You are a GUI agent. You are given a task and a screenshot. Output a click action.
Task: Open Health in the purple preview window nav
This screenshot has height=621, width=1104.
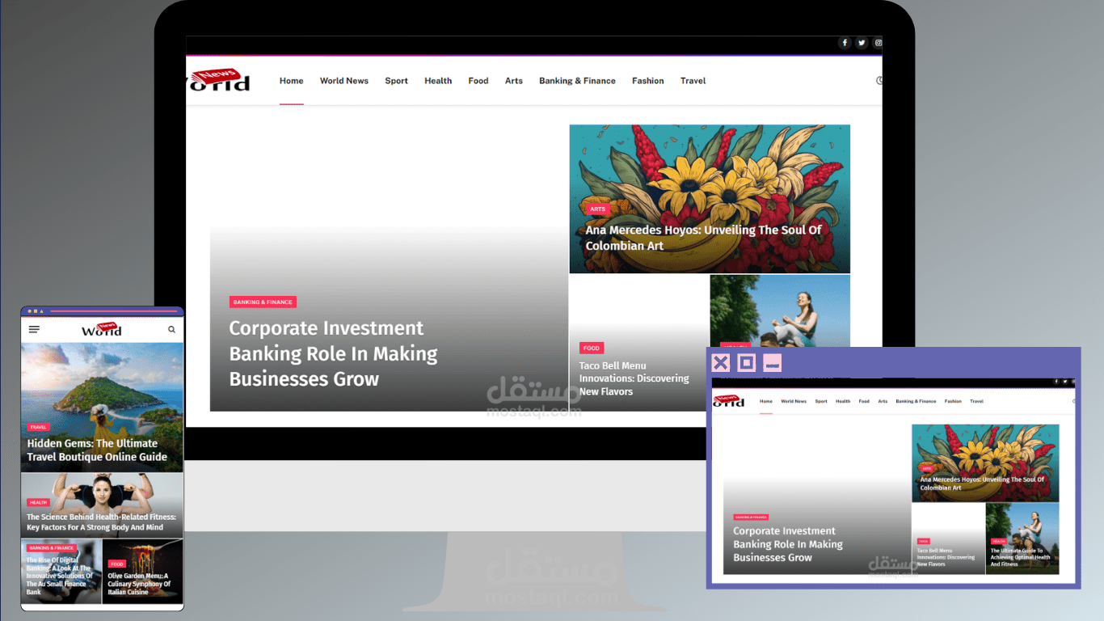point(843,401)
